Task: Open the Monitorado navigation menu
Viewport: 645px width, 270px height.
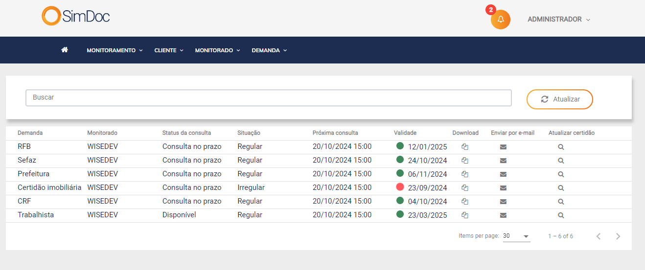Action: pyautogui.click(x=217, y=50)
